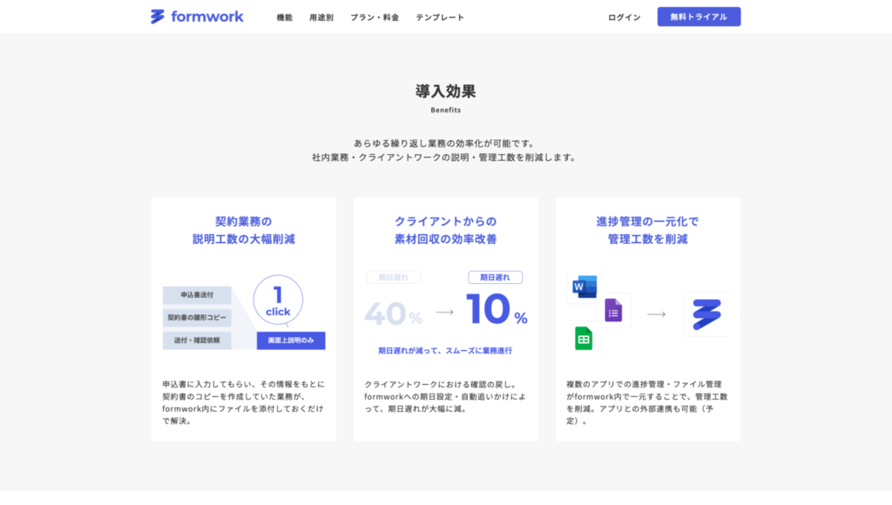Open the 用途別 navigation item
Viewport: 892px width, 505px height.
(321, 17)
